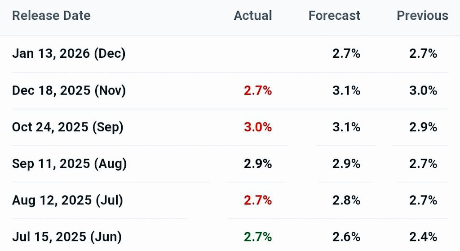Click the Actual column header
This screenshot has width=460, height=251.
253,16
